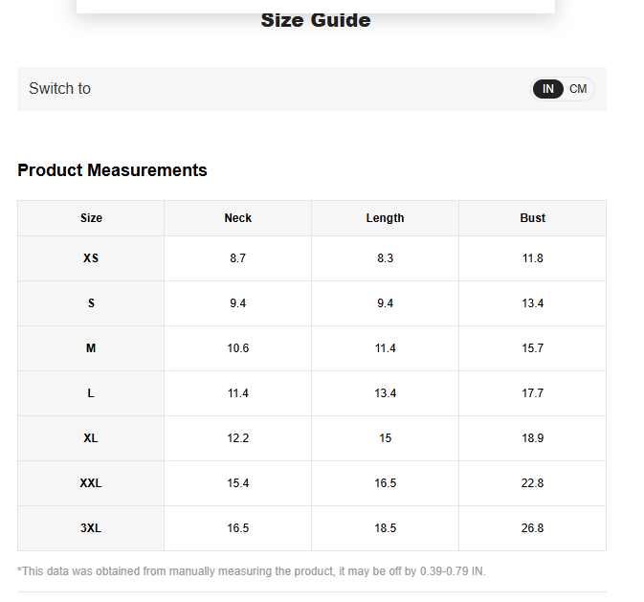Pick the L size row label
Image resolution: width=644 pixels, height=602 pixels.
point(91,393)
